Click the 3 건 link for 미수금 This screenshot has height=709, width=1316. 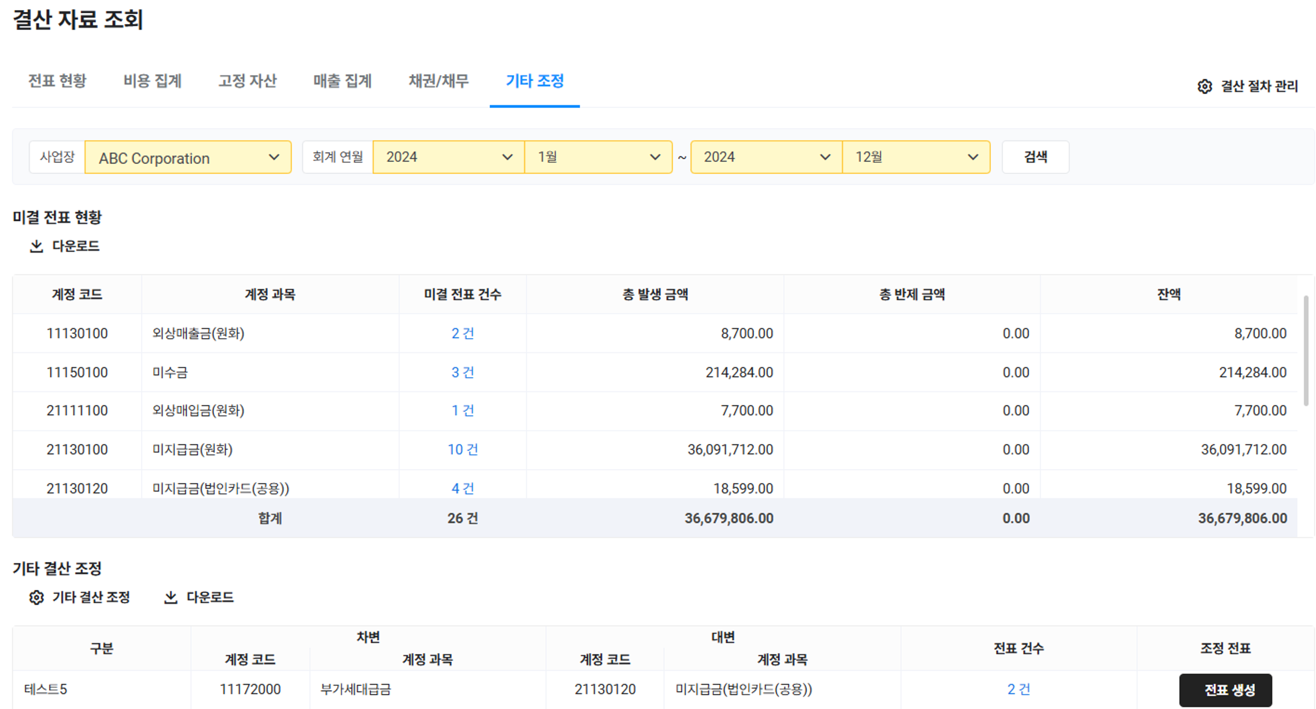[x=462, y=372]
